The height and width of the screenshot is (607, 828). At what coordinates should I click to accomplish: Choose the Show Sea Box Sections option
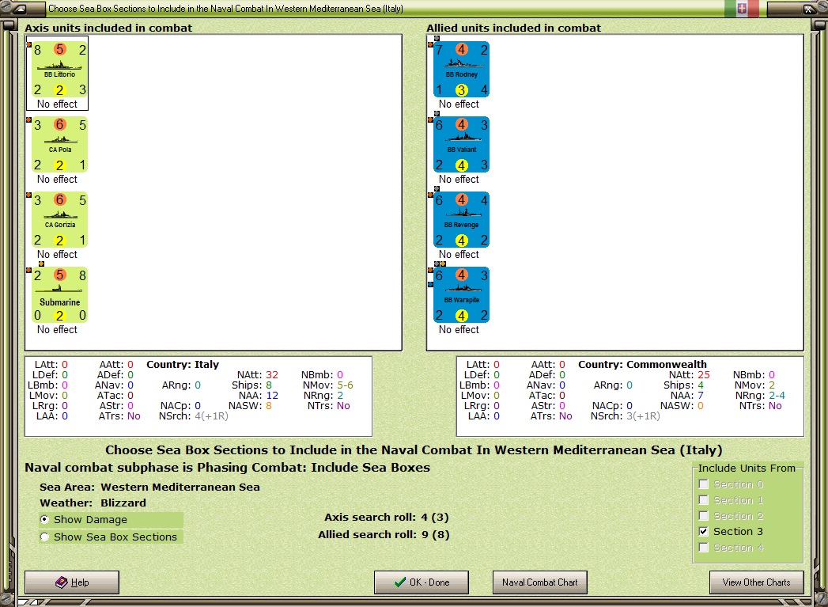(x=45, y=537)
